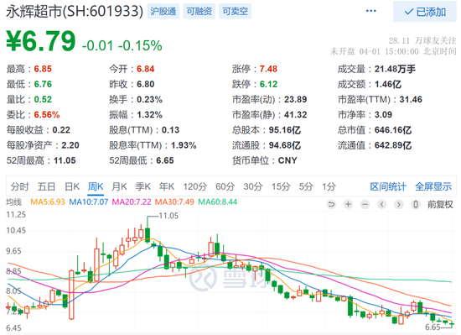
Task: Switch to 分时 chart tab
Action: pyautogui.click(x=20, y=186)
